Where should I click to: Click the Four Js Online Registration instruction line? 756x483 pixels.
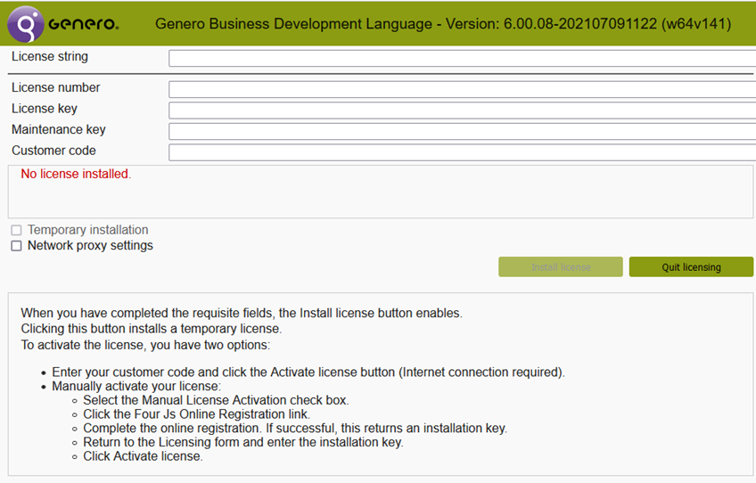point(209,414)
